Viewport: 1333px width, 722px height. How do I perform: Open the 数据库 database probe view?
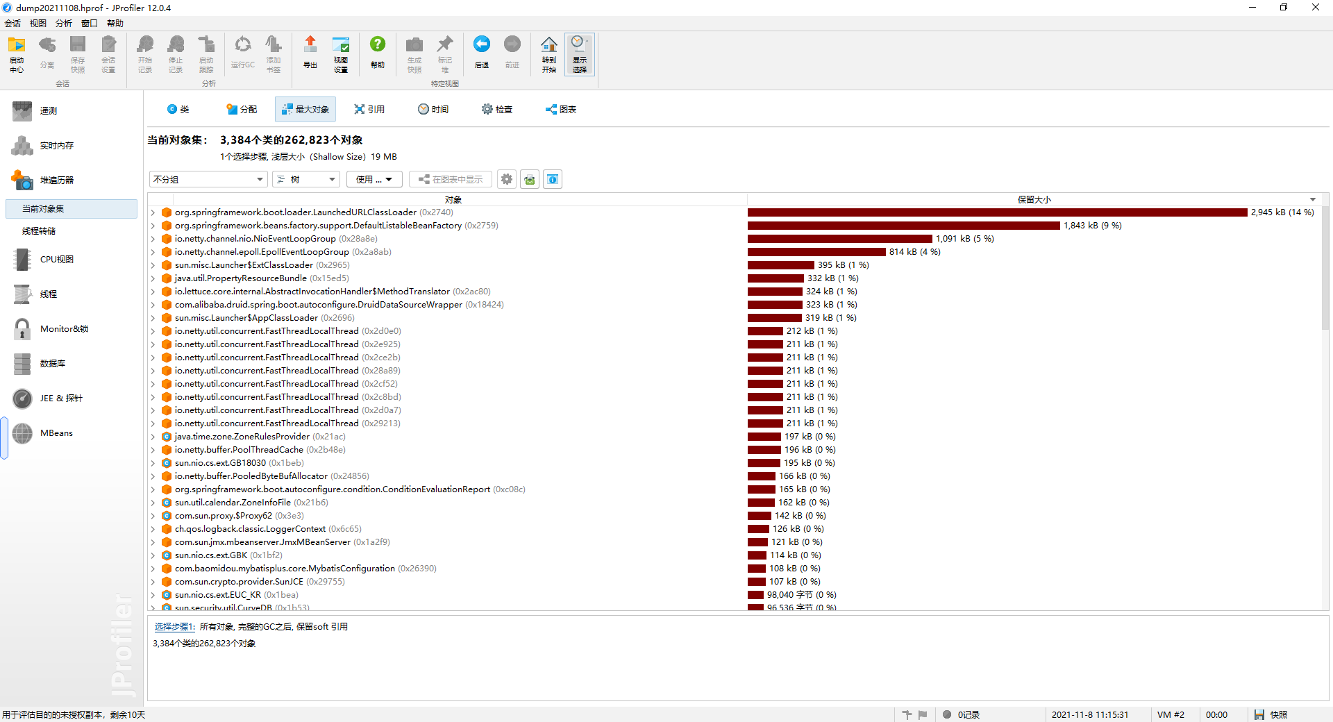tap(51, 363)
